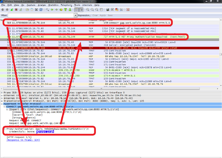Open the Statistics menu

[x=53, y=5]
